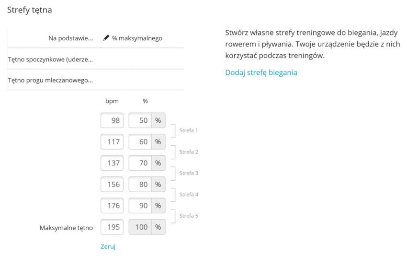Select the 98 bpm input field
This screenshot has width=407, height=256.
pyautogui.click(x=112, y=120)
